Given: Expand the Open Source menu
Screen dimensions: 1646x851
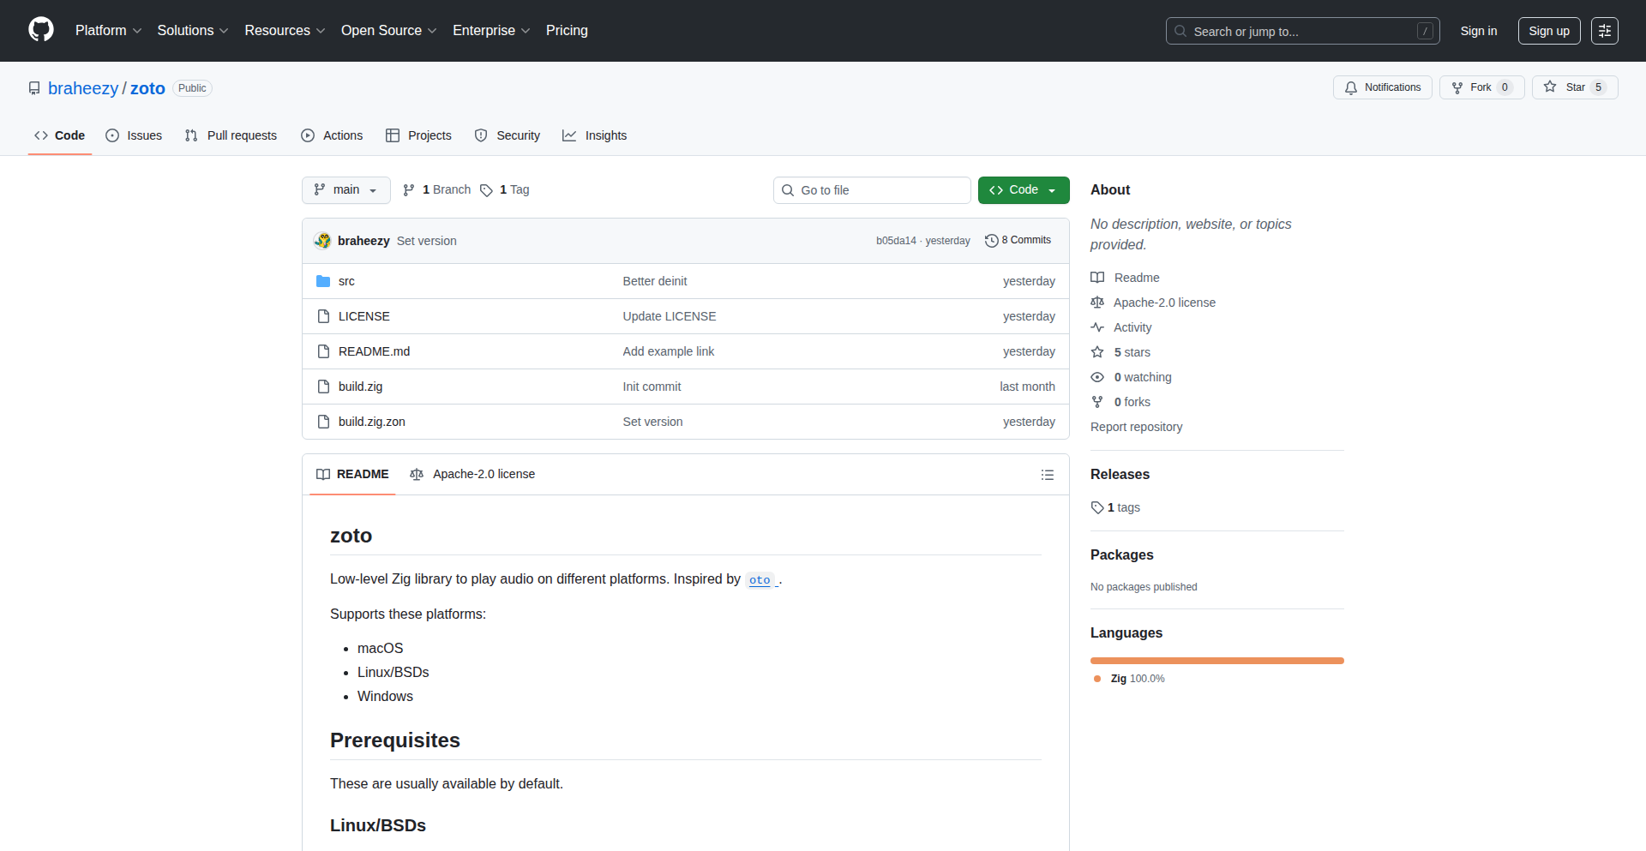Looking at the screenshot, I should (x=388, y=31).
